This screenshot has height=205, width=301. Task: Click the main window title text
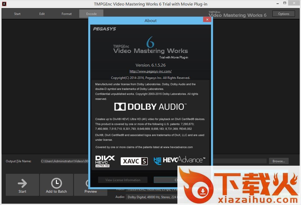[x=151, y=4]
